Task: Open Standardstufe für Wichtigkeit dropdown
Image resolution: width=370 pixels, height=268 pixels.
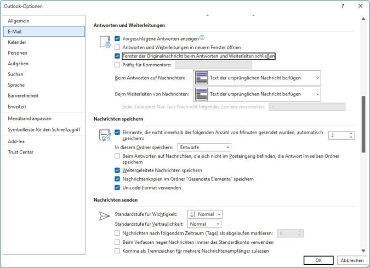Action: [x=205, y=214]
